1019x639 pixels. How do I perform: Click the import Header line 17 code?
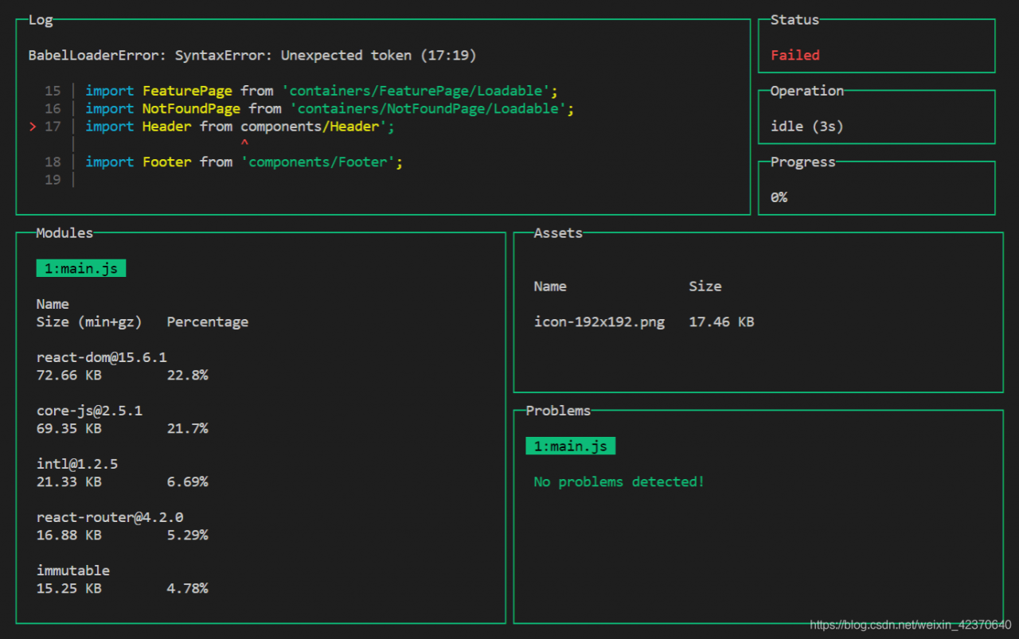(x=240, y=127)
